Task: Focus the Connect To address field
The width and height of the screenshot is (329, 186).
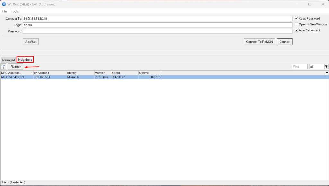Action: pyautogui.click(x=157, y=18)
